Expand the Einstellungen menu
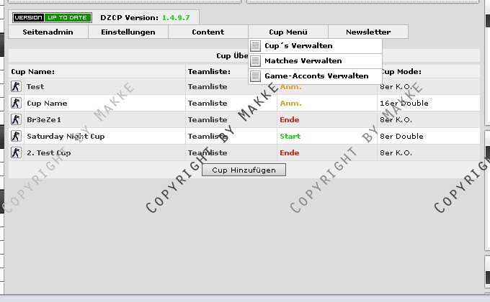 128,32
